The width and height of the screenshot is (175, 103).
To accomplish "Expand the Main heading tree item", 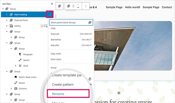I will (x=7, y=15).
